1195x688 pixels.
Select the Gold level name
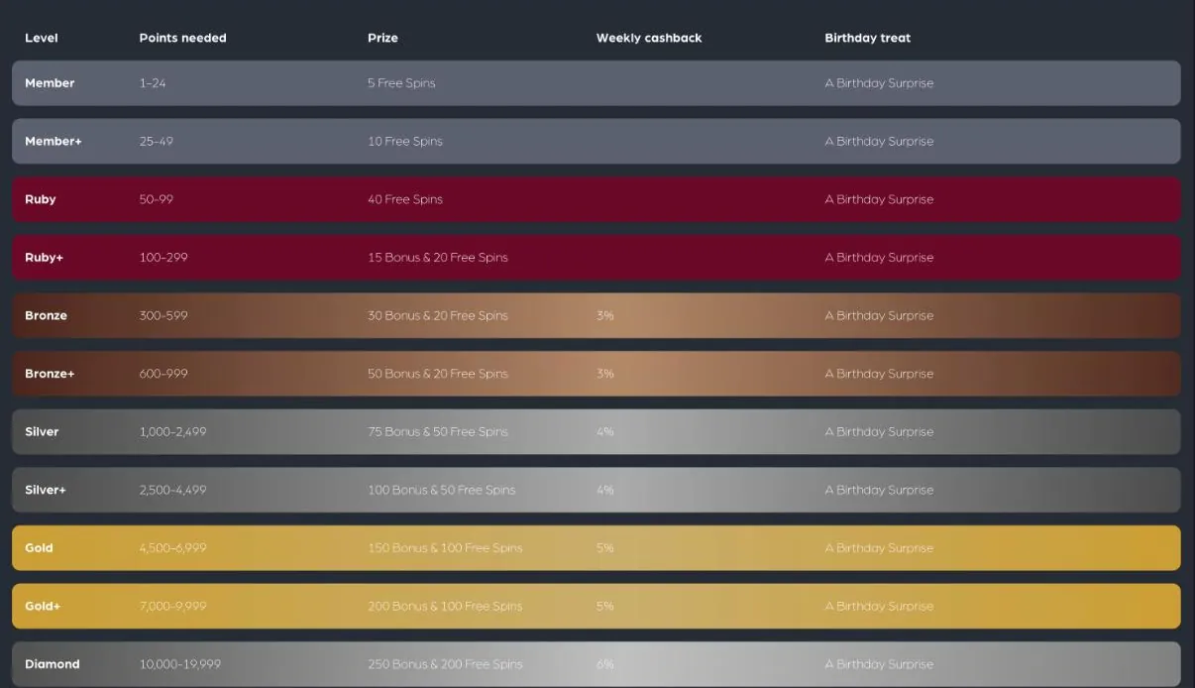pyautogui.click(x=39, y=548)
